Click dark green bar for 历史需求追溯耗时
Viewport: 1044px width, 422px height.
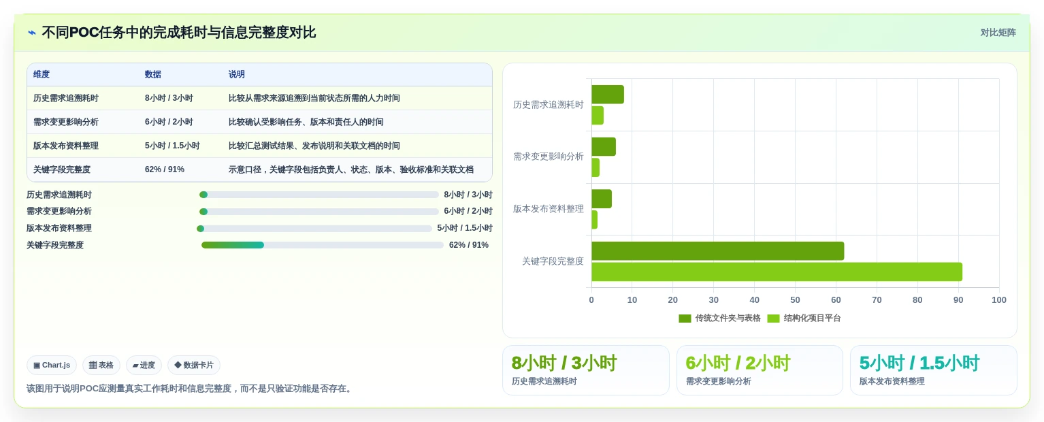click(608, 95)
